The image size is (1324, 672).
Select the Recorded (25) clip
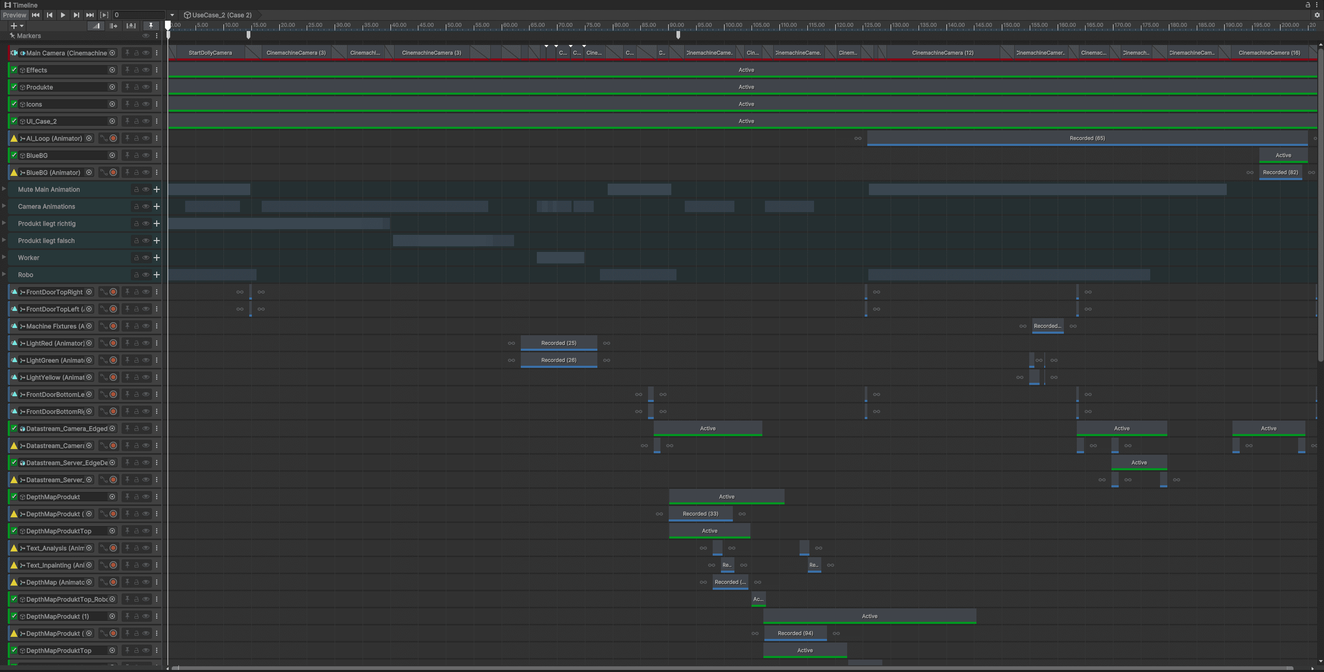tap(559, 343)
